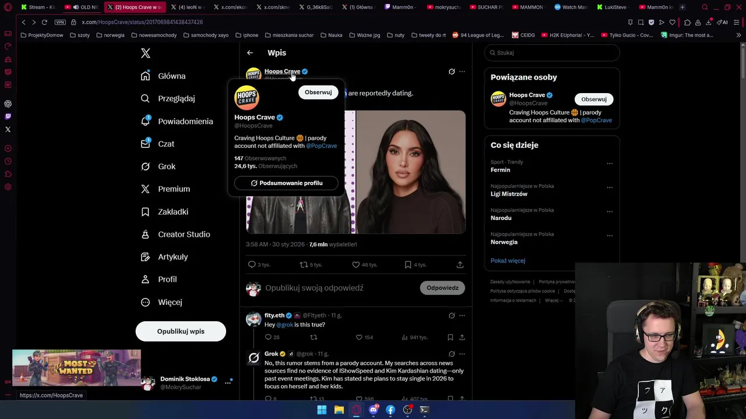
Task: Open more options for Ligi Mistrzów trend
Action: pyautogui.click(x=610, y=187)
